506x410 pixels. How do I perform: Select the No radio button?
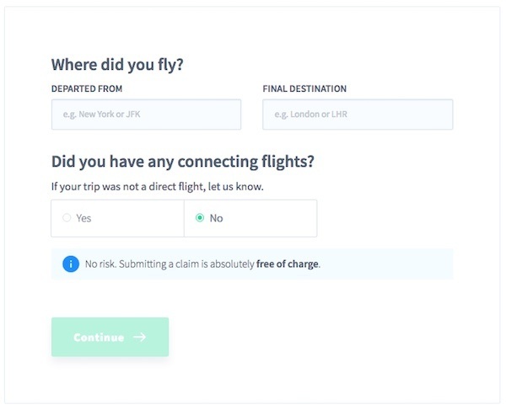click(x=200, y=218)
